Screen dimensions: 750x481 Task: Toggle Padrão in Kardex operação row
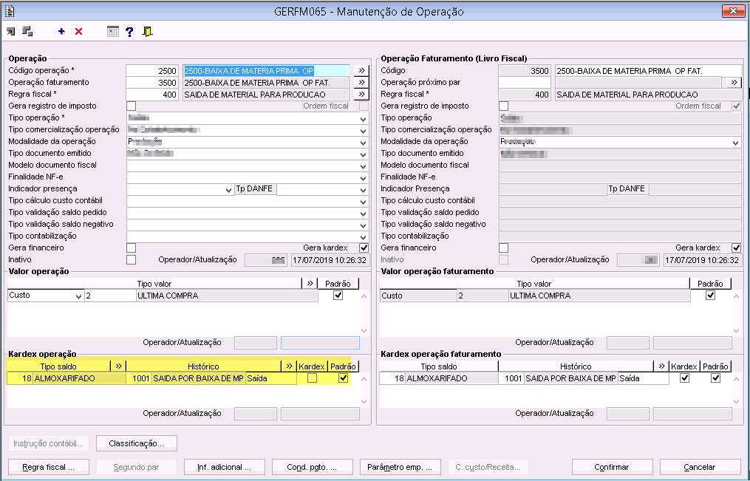343,378
